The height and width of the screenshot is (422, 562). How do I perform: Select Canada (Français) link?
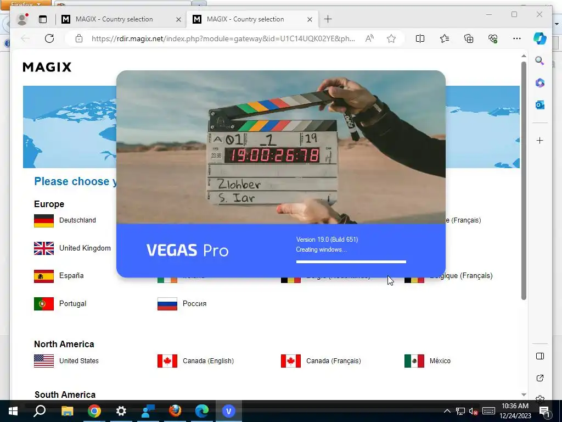click(x=334, y=361)
